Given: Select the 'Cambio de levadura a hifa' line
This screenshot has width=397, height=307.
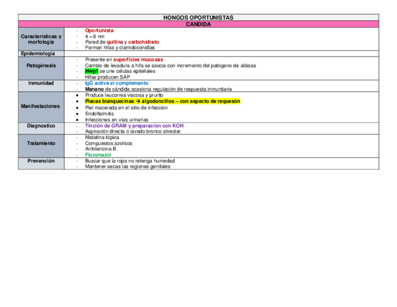Looking at the screenshot, I should [170, 66].
